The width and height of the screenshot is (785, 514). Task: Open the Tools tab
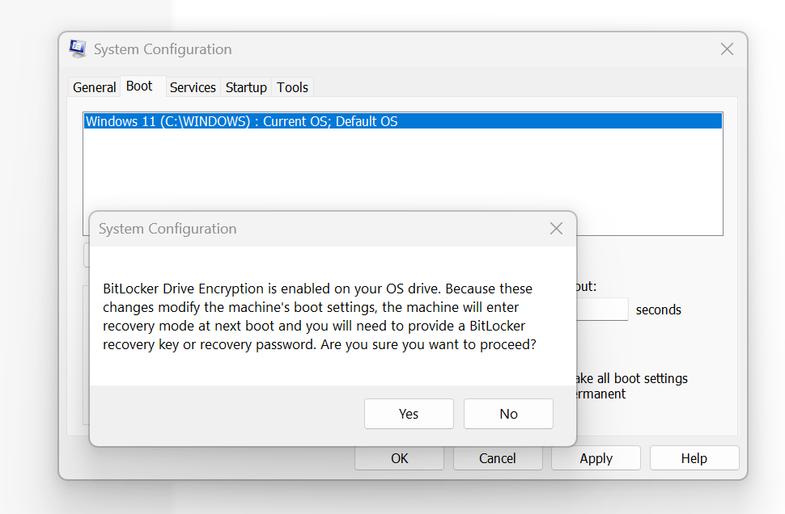(292, 87)
